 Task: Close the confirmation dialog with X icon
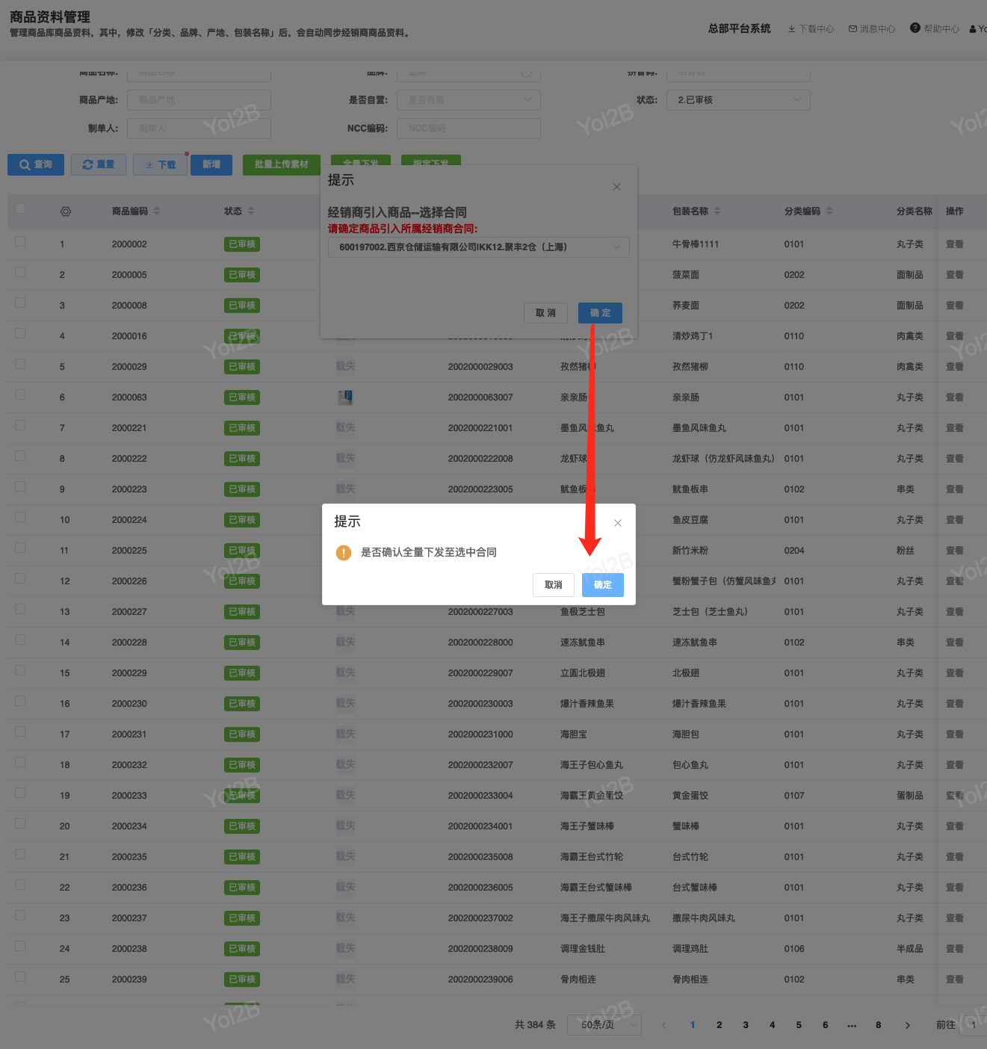(617, 523)
